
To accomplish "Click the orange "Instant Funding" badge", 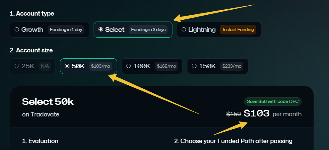I will pos(238,30).
